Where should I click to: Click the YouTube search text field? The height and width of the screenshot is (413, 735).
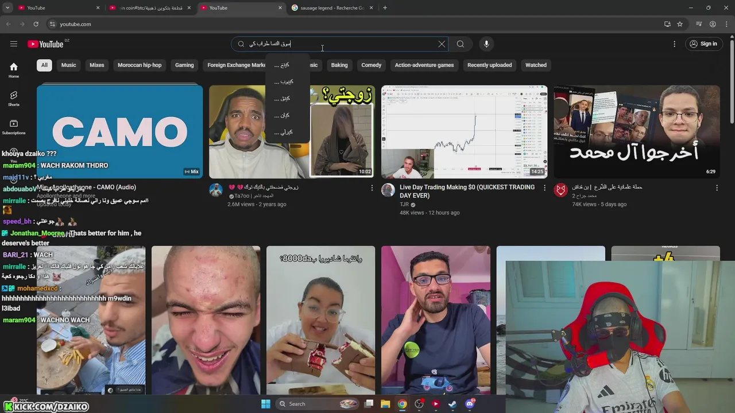click(x=339, y=44)
